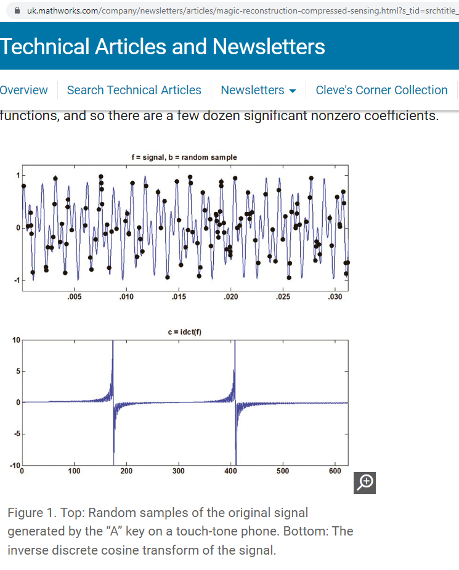The width and height of the screenshot is (459, 570).
Task: Open the Overview tab
Action: pyautogui.click(x=23, y=90)
